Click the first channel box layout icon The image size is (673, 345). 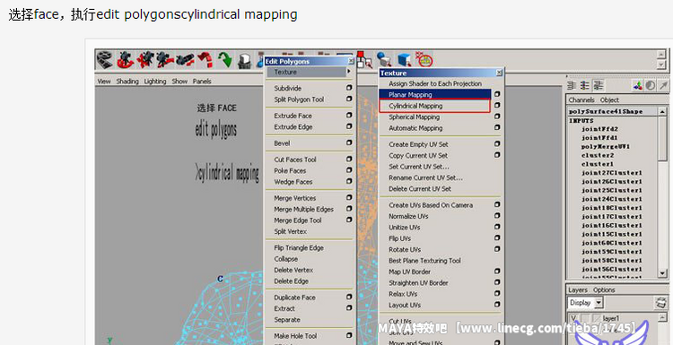pos(572,85)
